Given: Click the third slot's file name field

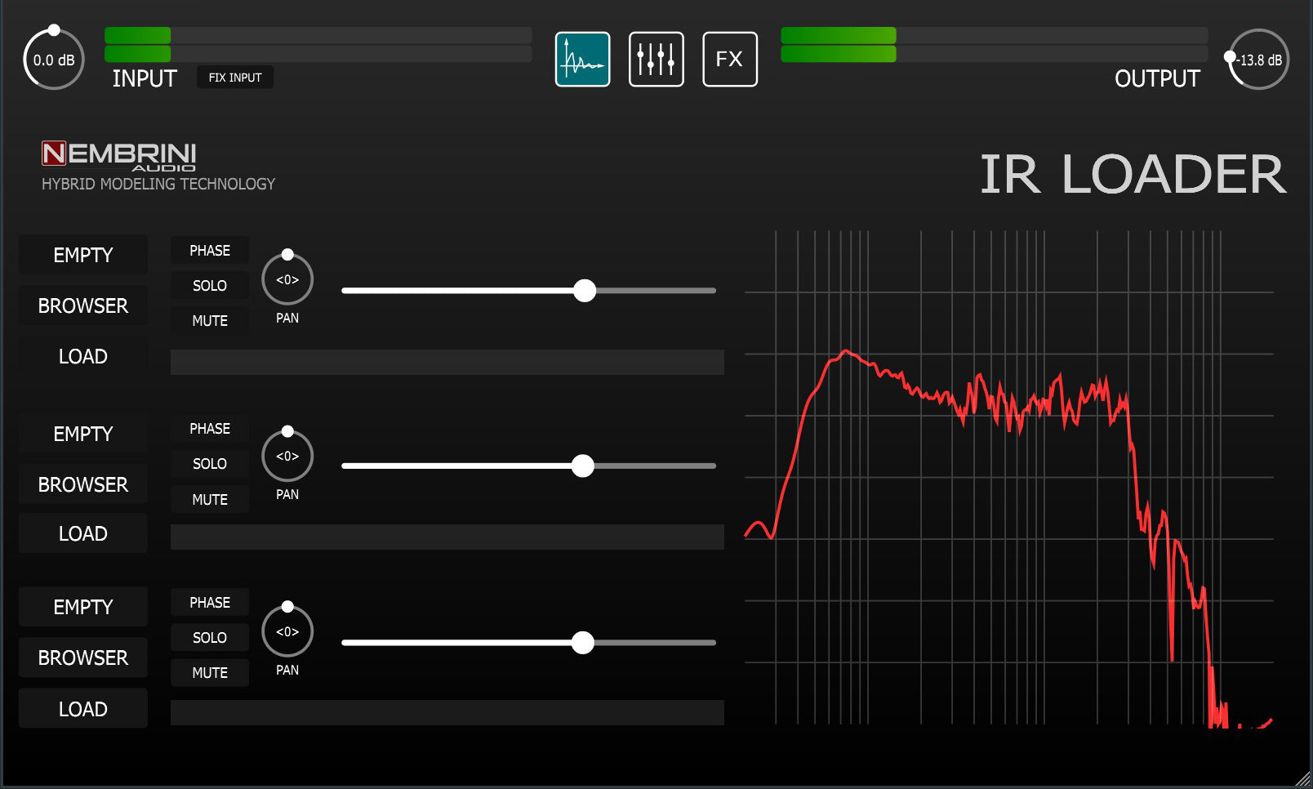Looking at the screenshot, I should pos(447,712).
